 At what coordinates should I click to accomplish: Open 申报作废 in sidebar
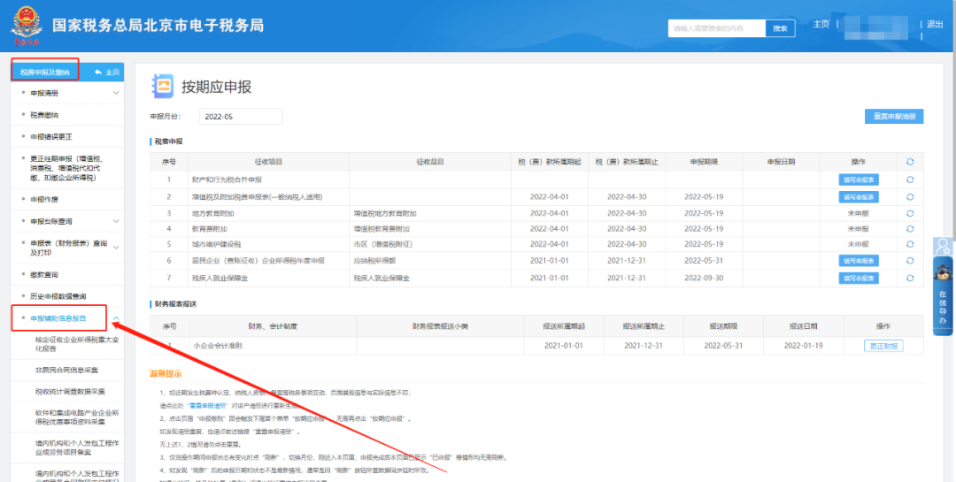click(x=44, y=199)
